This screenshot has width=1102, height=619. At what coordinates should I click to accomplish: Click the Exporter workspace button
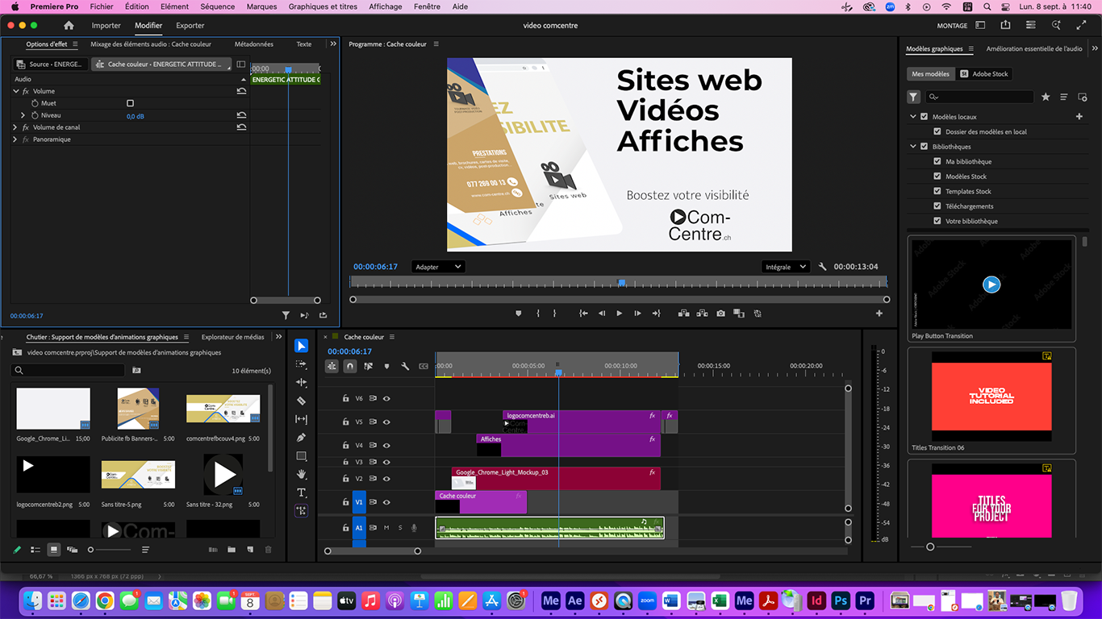(x=190, y=26)
